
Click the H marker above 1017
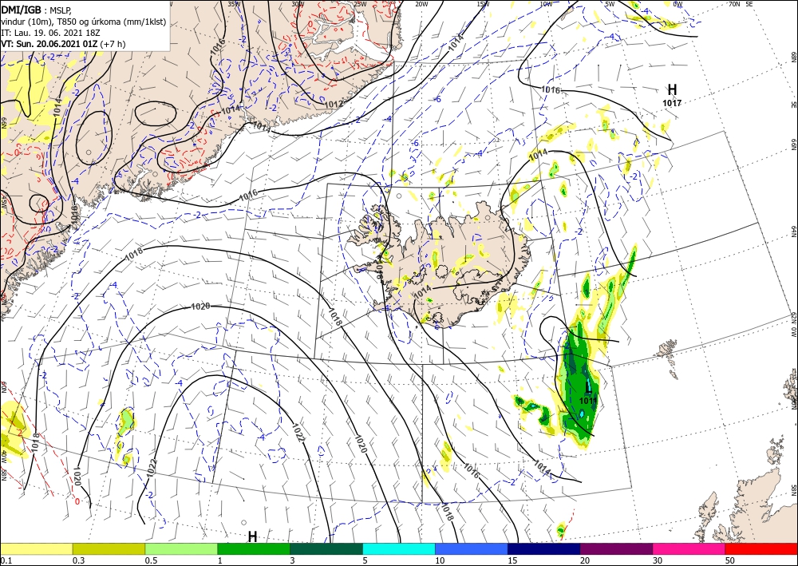coord(672,90)
